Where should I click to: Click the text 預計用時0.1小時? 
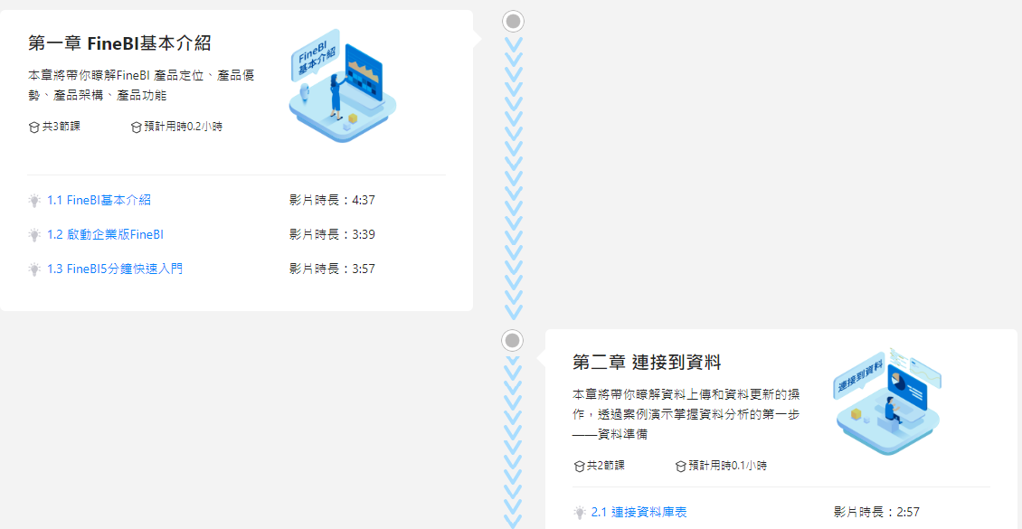pos(728,466)
